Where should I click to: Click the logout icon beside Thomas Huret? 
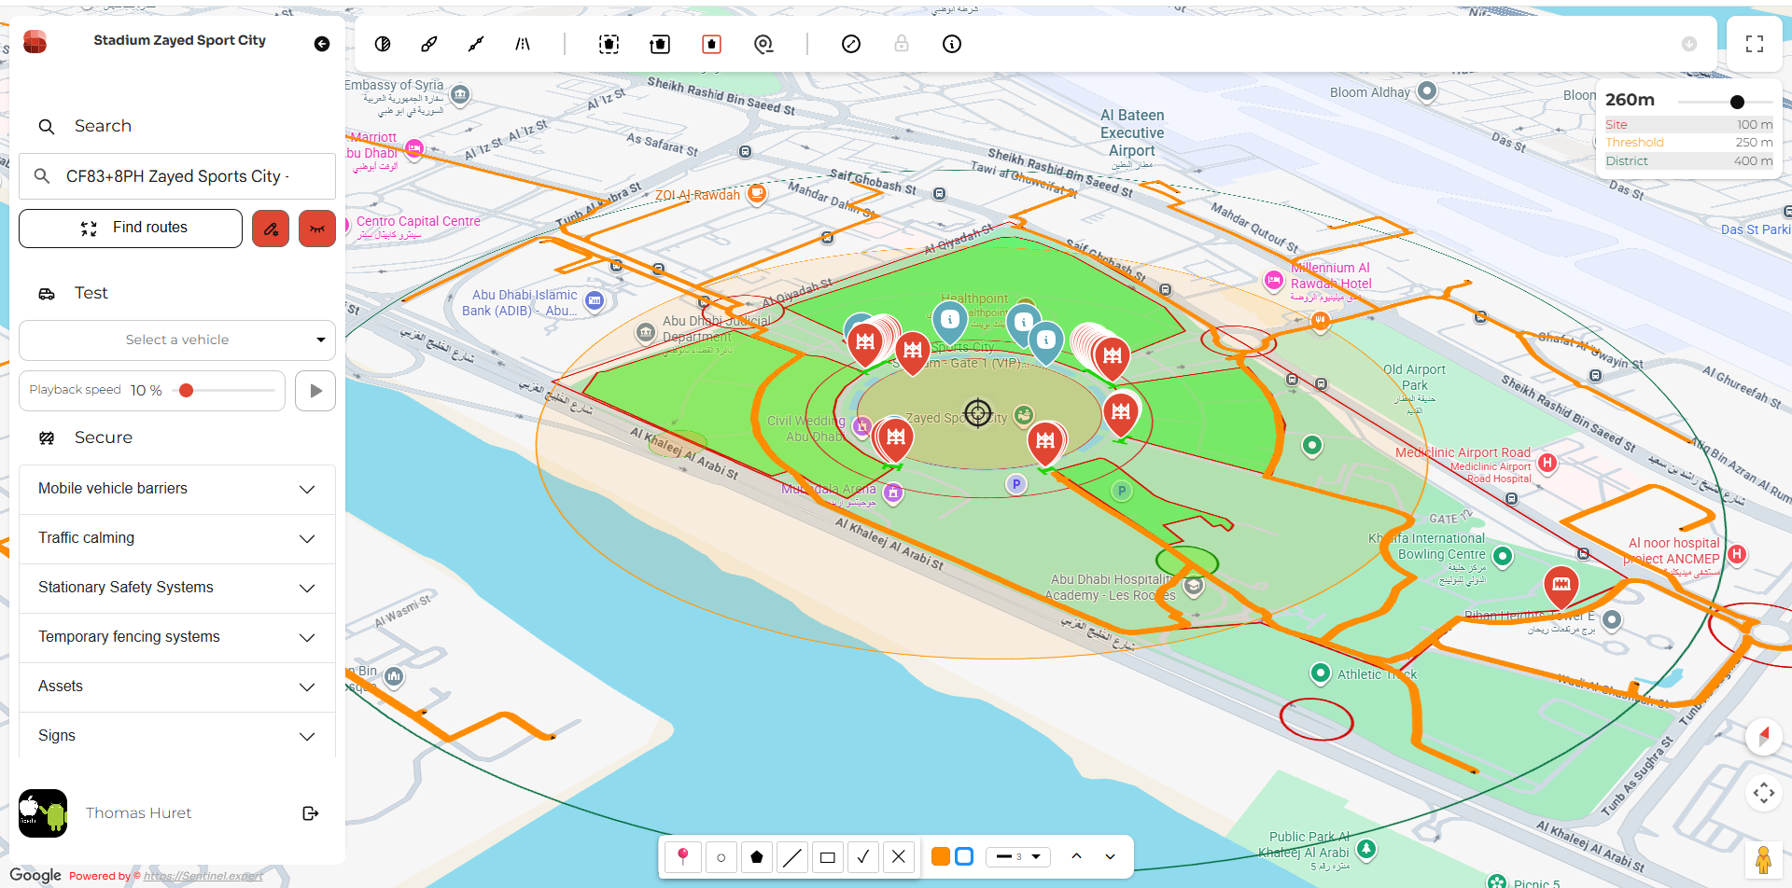pos(311,813)
